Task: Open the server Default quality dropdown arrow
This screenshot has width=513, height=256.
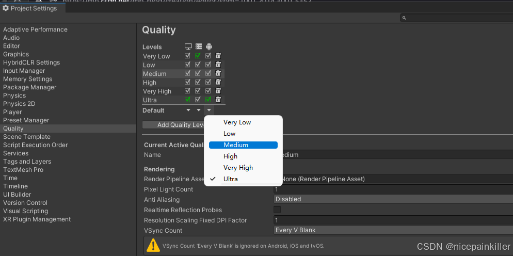Action: 199,110
